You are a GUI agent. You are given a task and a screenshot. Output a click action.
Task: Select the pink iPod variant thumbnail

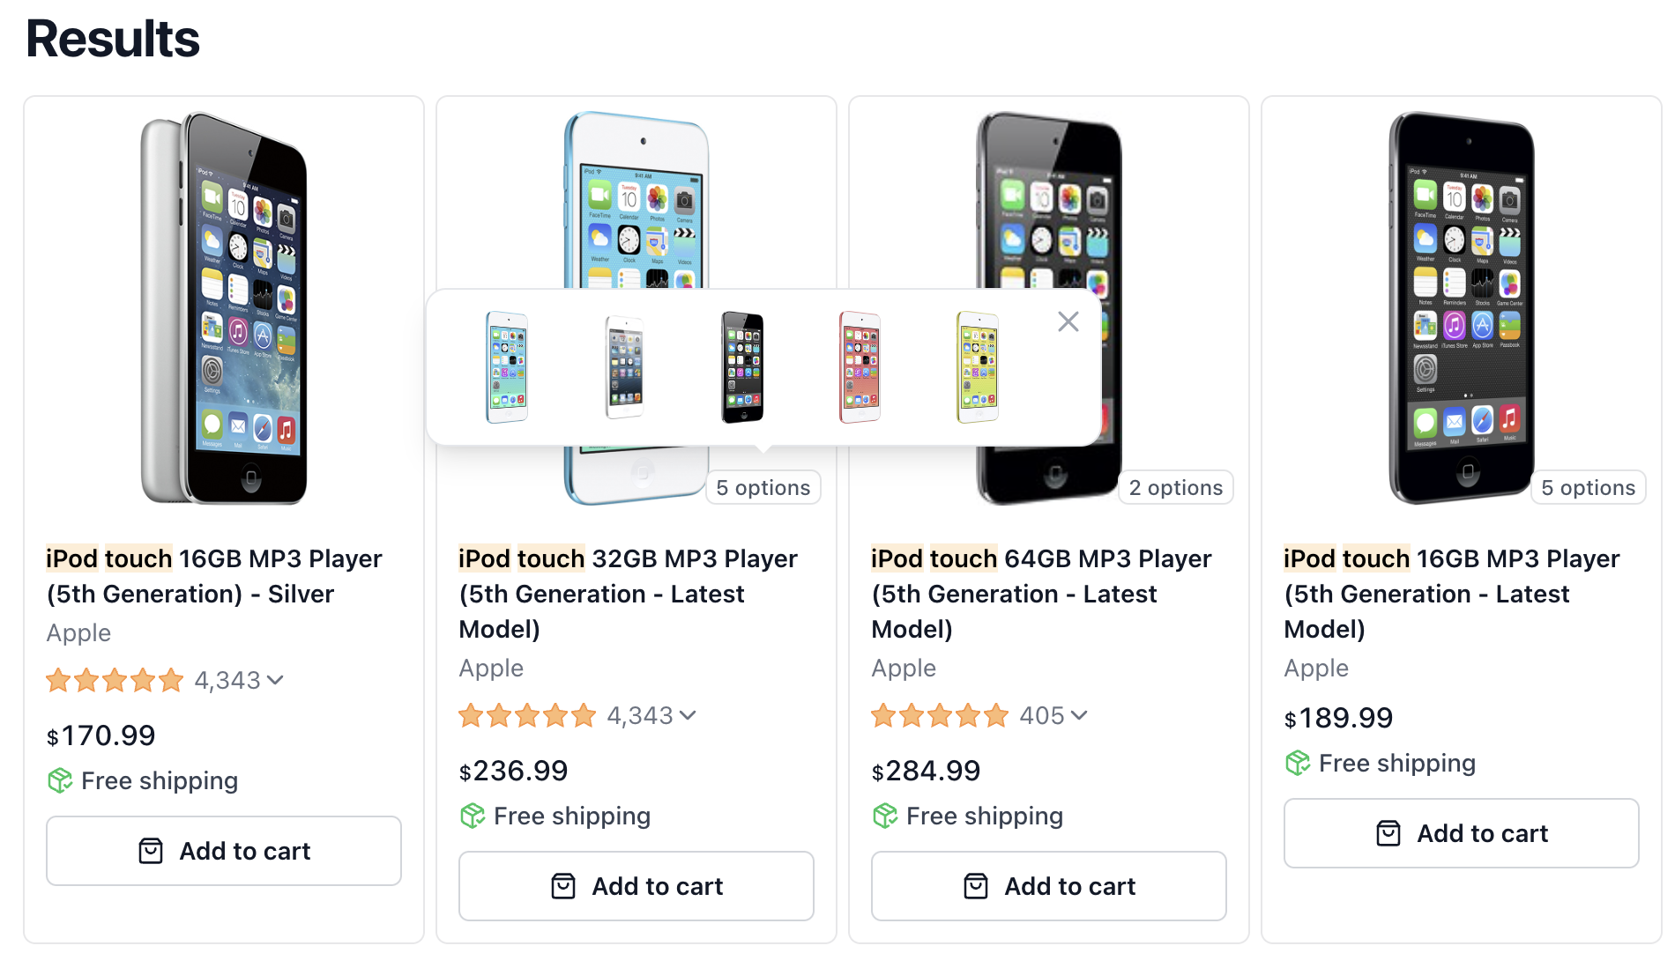(x=858, y=367)
